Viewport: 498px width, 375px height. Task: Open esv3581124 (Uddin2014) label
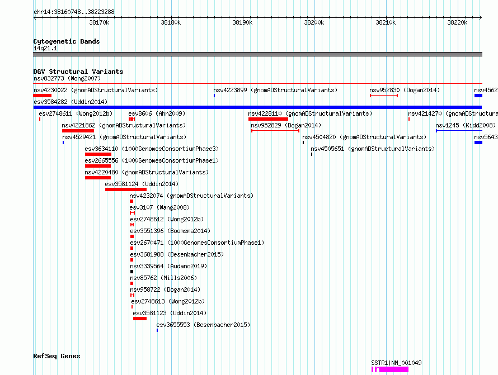point(142,184)
